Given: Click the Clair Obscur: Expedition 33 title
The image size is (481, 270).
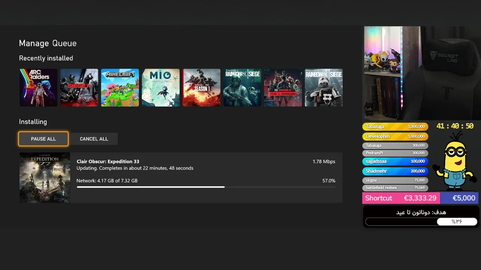Looking at the screenshot, I should [x=108, y=161].
